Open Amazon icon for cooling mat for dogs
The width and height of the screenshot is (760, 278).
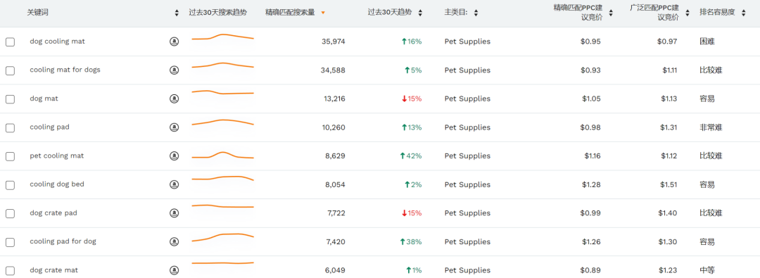[174, 70]
